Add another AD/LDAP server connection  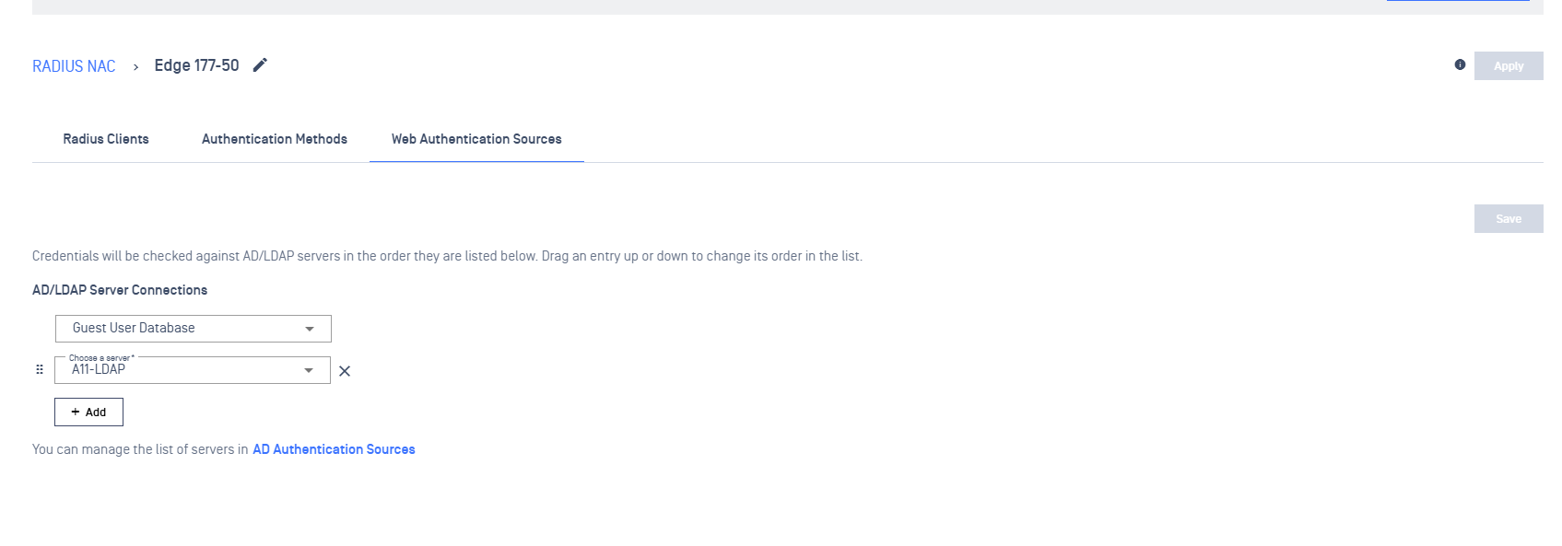pos(89,412)
